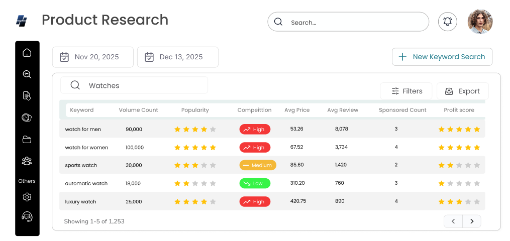
Task: Open the Nov 20, 2025 start date picker
Action: [x=93, y=57]
